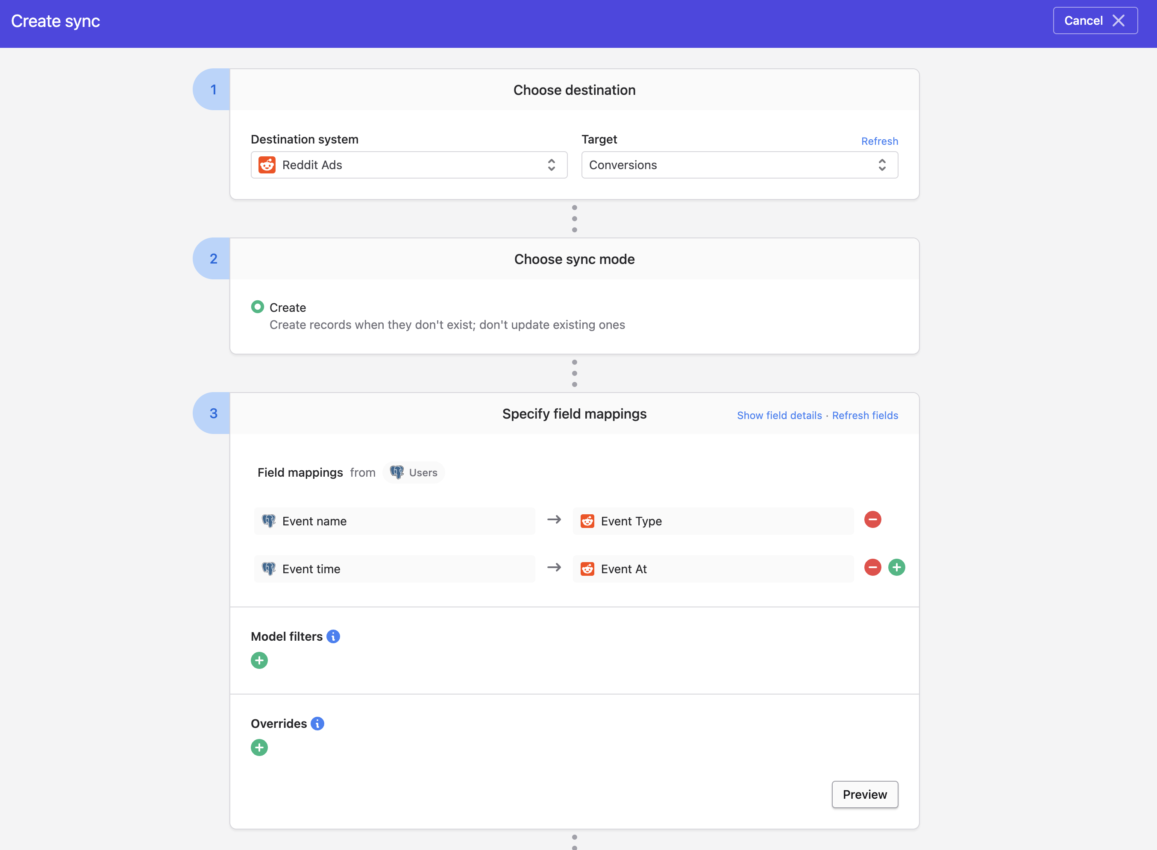Select the Create sync mode radio
Viewport: 1157px width, 850px height.
257,307
